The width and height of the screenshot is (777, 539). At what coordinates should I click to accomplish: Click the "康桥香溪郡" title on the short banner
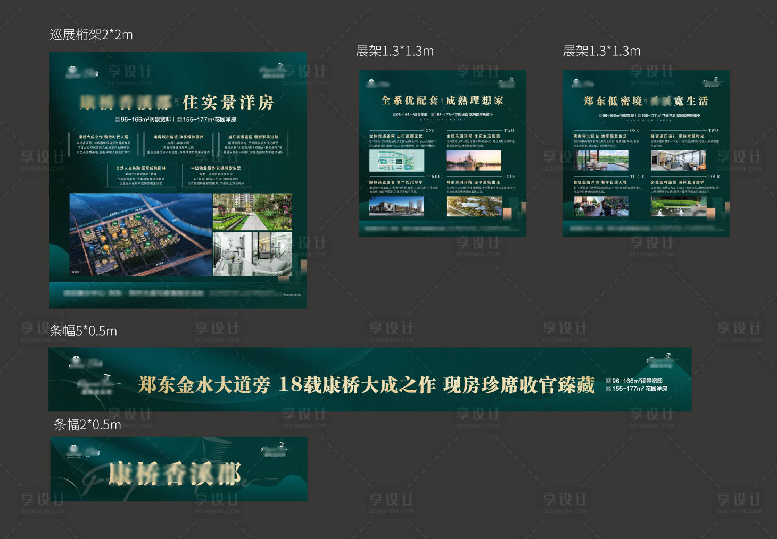point(175,474)
